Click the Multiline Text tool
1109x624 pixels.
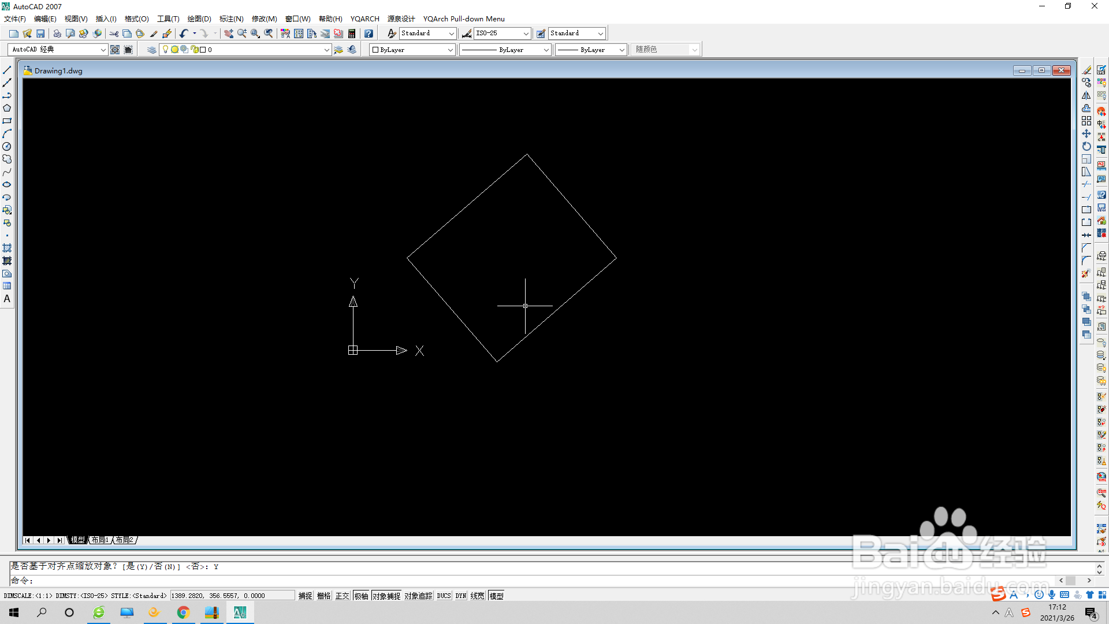[x=7, y=299]
